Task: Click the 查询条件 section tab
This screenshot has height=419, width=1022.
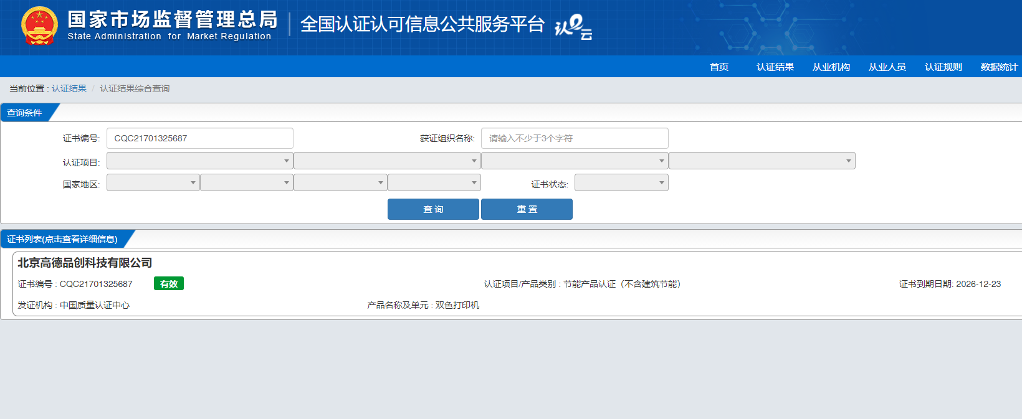Action: (x=25, y=113)
